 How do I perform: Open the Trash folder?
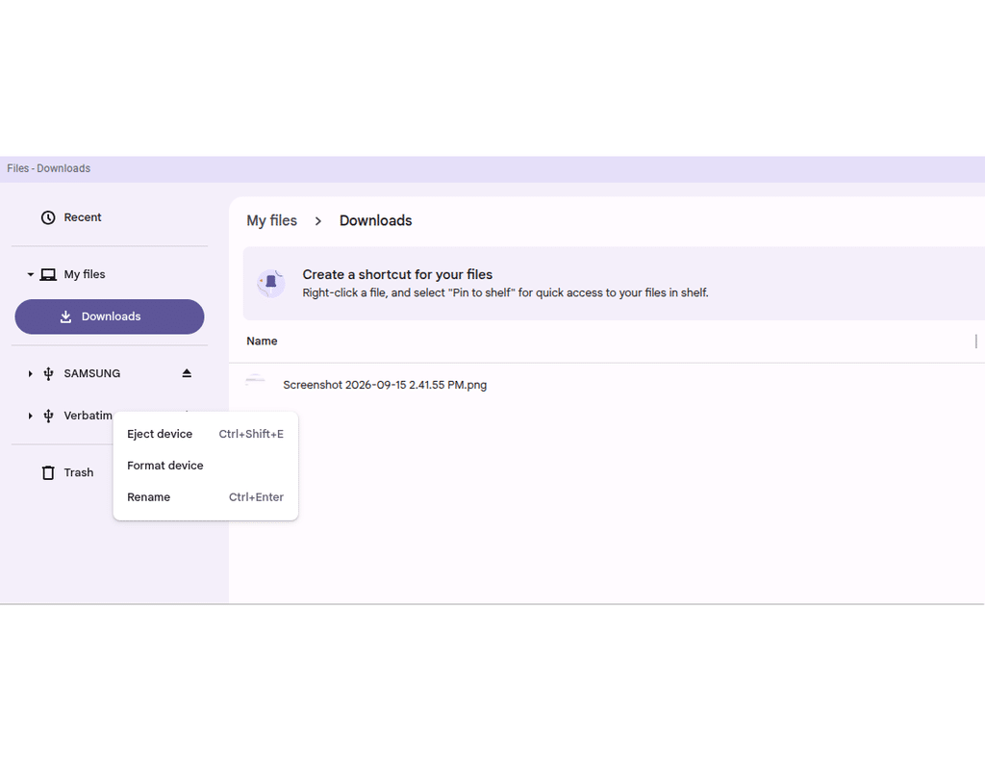[79, 472]
